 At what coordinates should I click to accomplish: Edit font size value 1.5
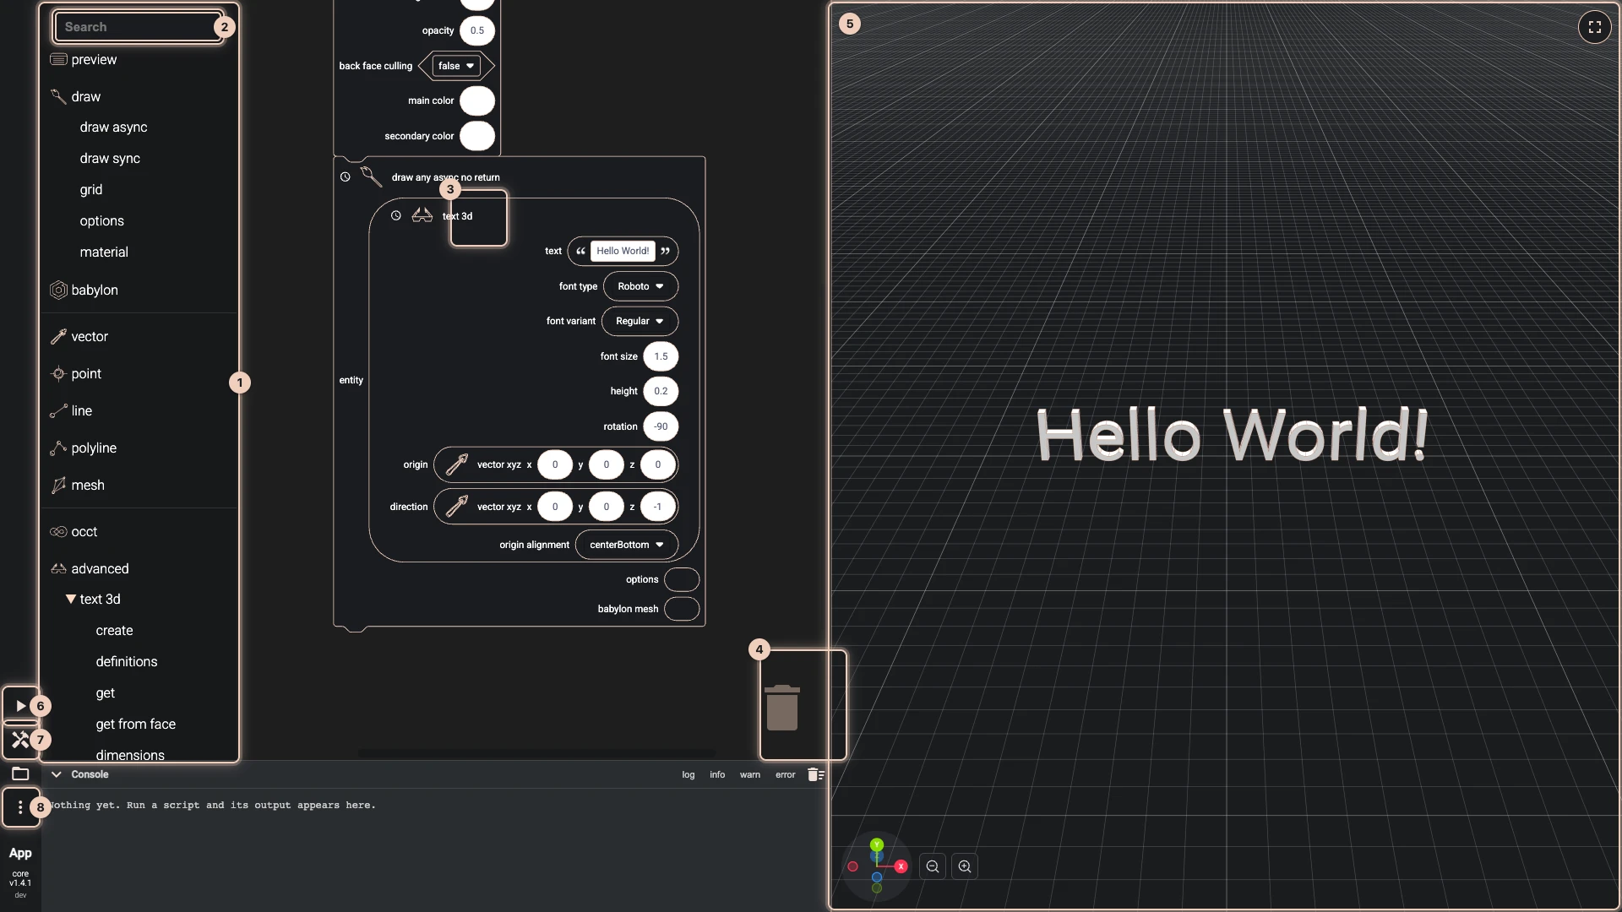click(x=661, y=357)
